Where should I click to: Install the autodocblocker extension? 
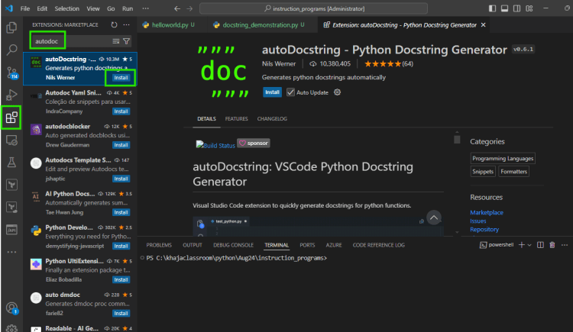pos(121,145)
